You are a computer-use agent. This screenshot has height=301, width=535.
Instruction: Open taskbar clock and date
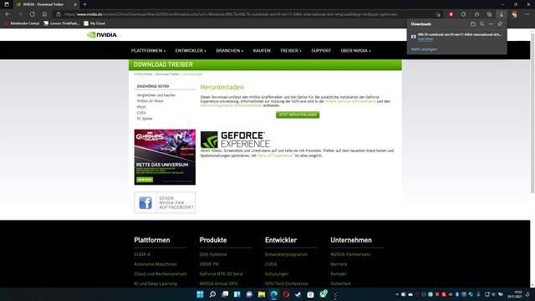[x=514, y=294]
